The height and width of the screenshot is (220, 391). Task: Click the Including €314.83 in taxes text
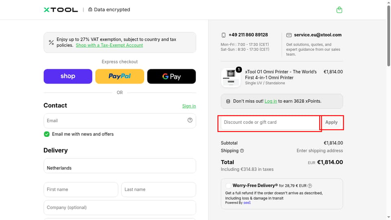click(247, 169)
